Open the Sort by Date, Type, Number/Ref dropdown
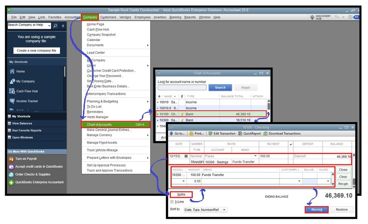368x224 pixels. 224,210
